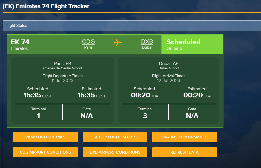Refresh the flight data

[184, 152]
